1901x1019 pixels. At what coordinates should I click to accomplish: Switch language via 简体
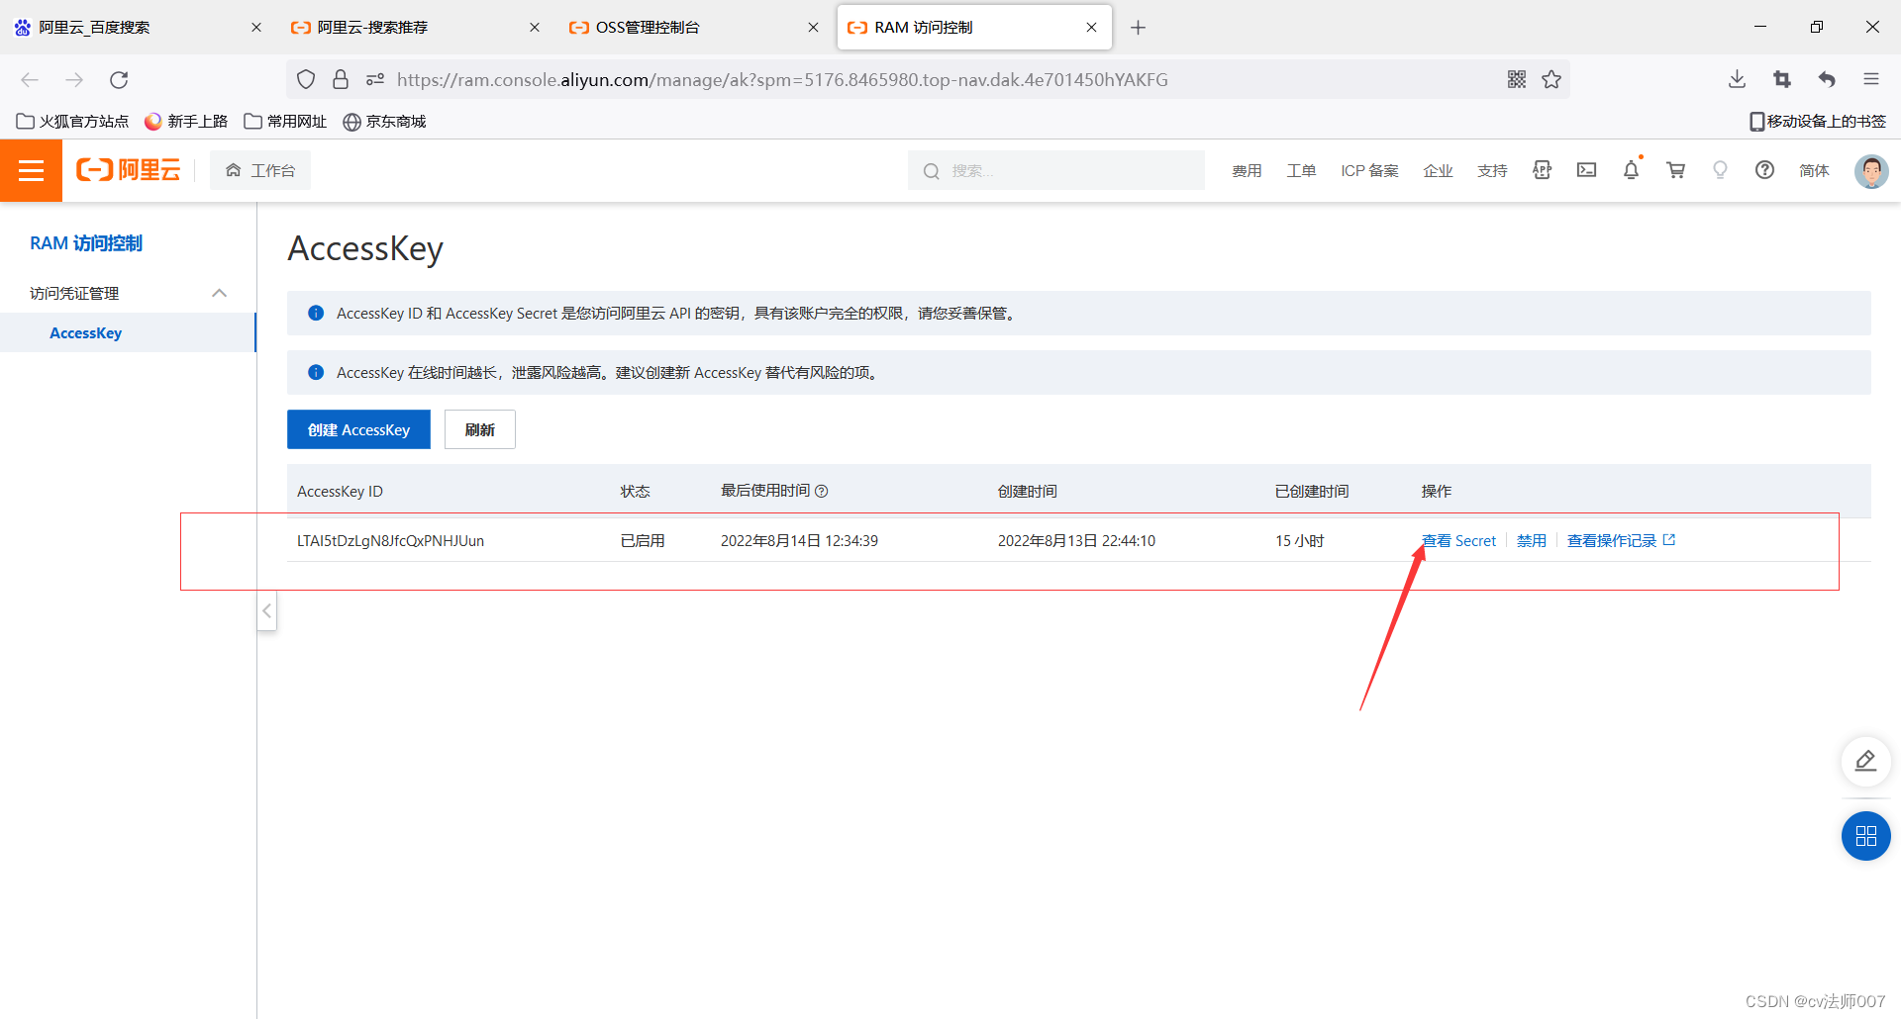(x=1814, y=171)
